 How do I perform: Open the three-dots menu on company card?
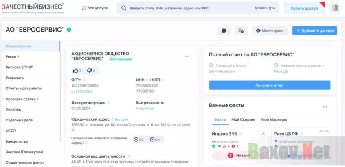coord(187,56)
